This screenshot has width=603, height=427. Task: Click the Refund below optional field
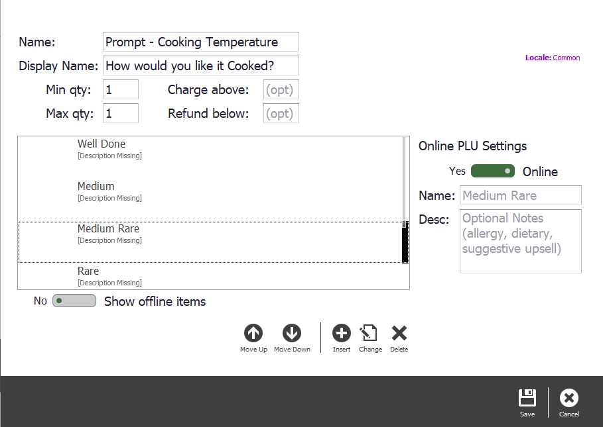pos(281,113)
